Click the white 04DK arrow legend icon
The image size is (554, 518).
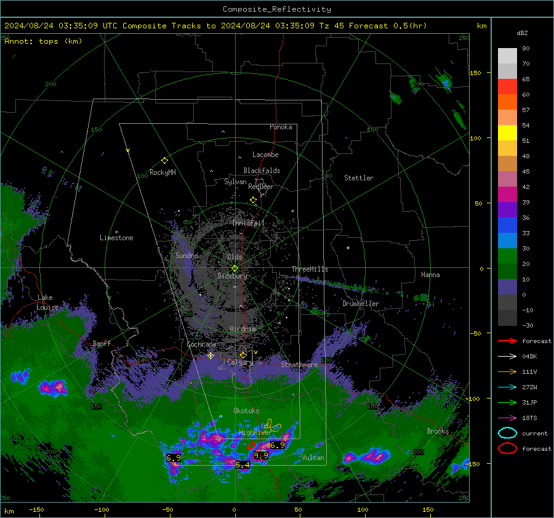pos(507,357)
